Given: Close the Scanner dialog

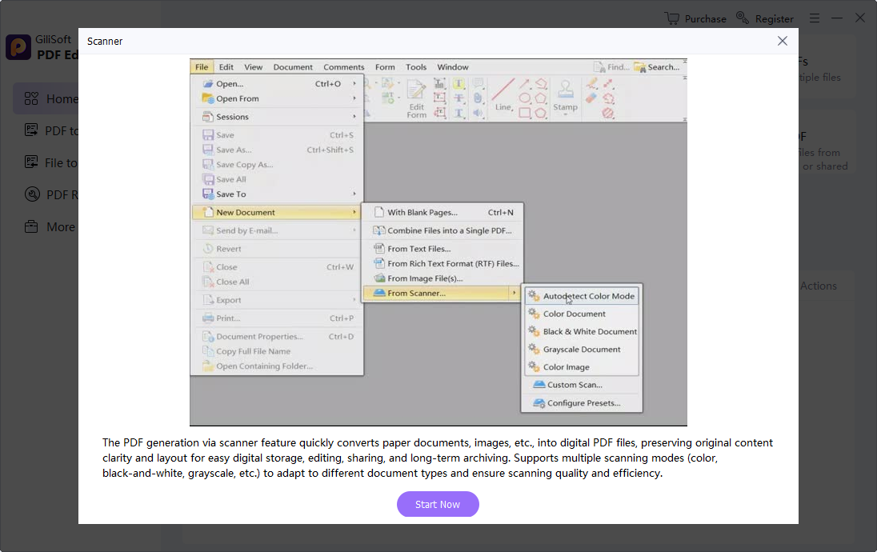Looking at the screenshot, I should [782, 41].
